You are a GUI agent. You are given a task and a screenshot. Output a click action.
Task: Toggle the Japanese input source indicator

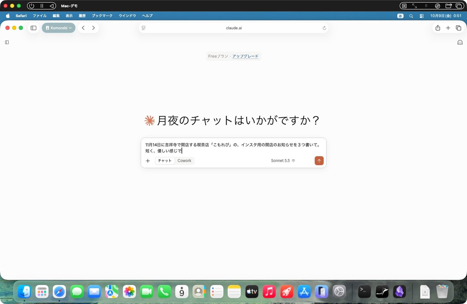[x=400, y=16]
